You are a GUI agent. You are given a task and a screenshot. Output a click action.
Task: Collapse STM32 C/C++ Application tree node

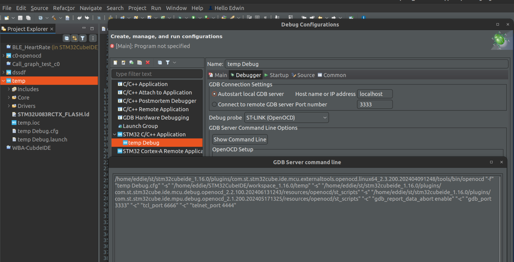click(114, 135)
